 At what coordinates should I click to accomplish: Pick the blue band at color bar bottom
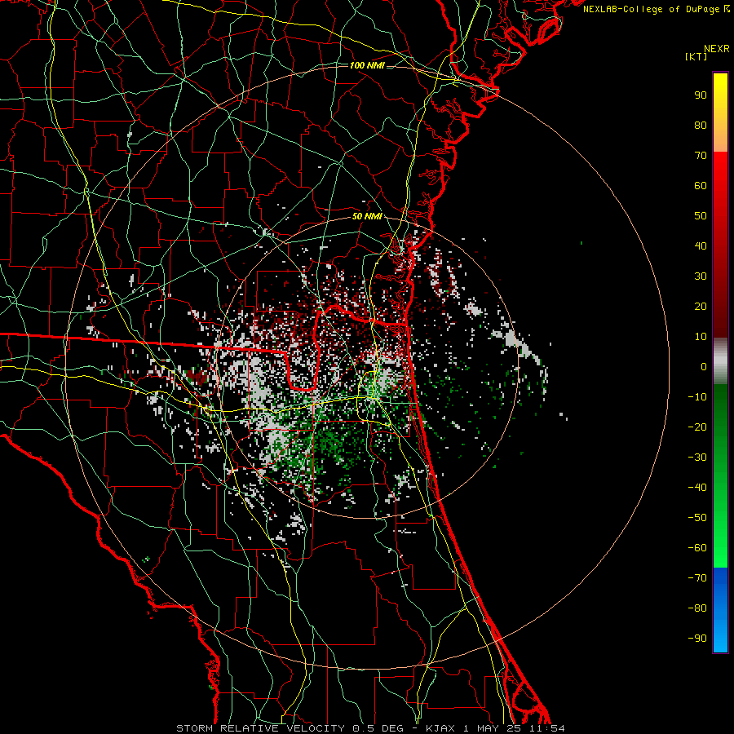click(x=720, y=610)
